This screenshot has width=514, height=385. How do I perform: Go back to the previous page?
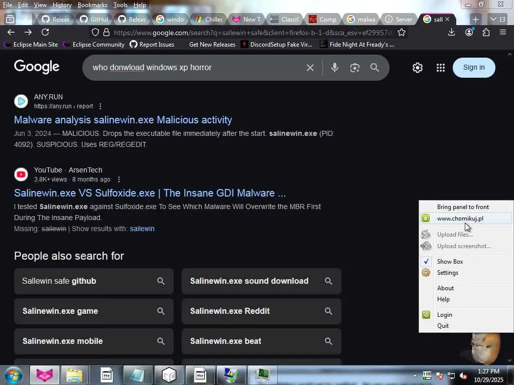11,32
